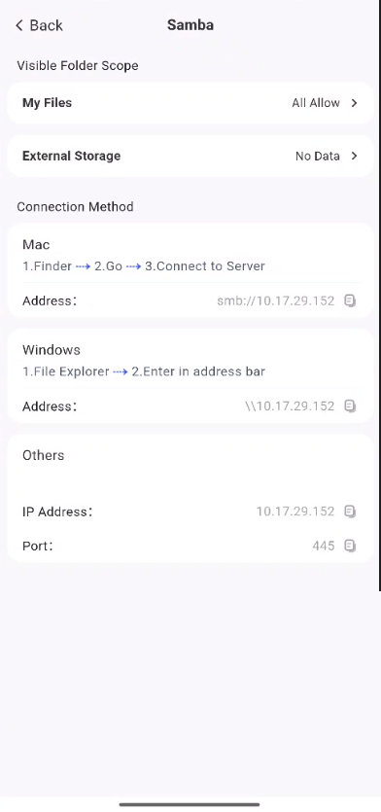This screenshot has height=812, width=381.
Task: Expand My Files permission chevron
Action: [x=354, y=103]
